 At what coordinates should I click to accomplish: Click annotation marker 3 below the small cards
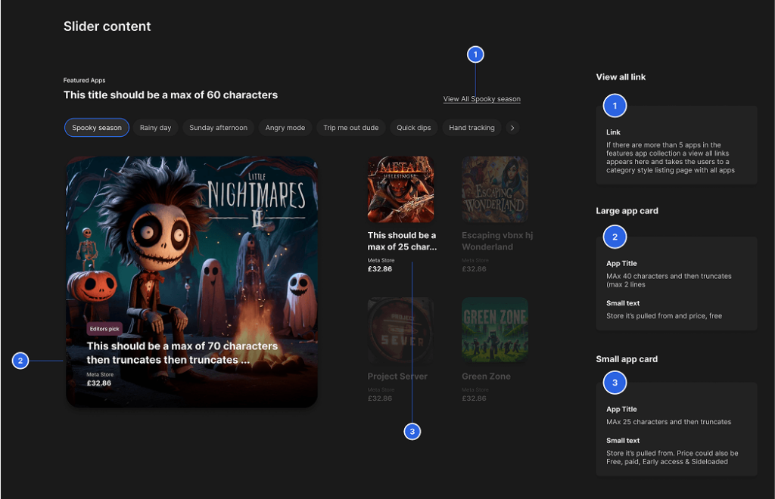tap(412, 431)
